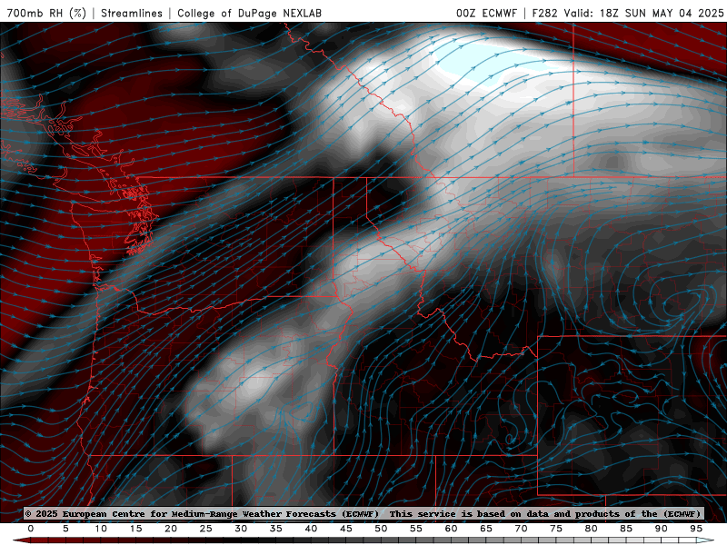
Task: Click the '50' value on color scale
Action: 381,529
